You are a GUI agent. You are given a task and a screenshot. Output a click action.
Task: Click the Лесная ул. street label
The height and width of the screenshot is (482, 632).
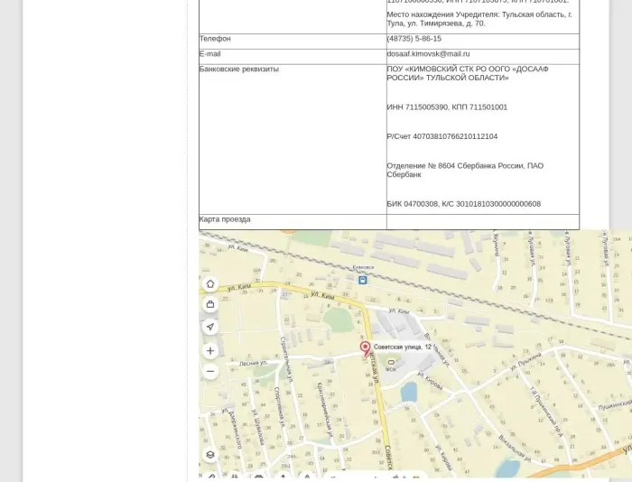click(x=253, y=363)
